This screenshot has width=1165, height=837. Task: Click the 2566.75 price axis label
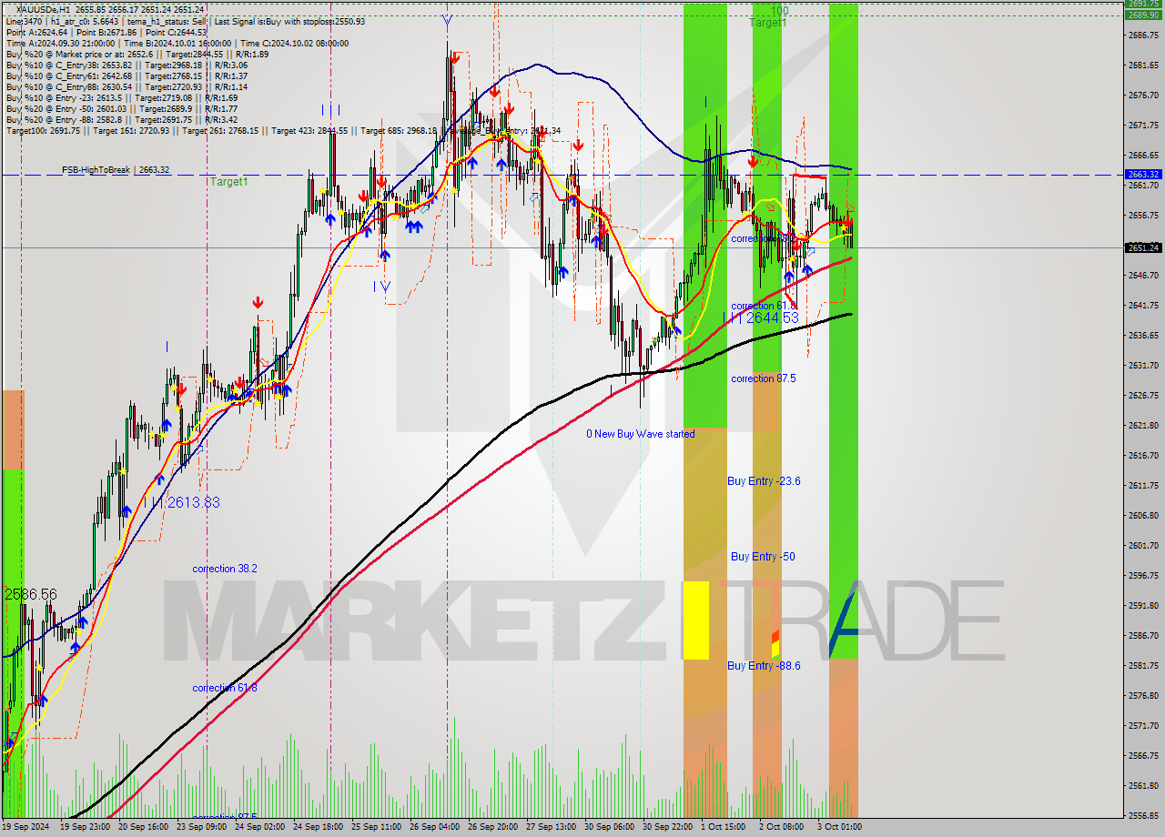coord(1142,755)
